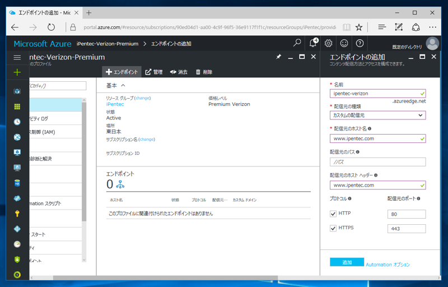448x287 pixels.
Task: Open the clock Recent sidebar icon
Action: click(x=17, y=122)
